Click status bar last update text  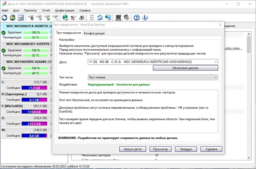click(x=45, y=166)
